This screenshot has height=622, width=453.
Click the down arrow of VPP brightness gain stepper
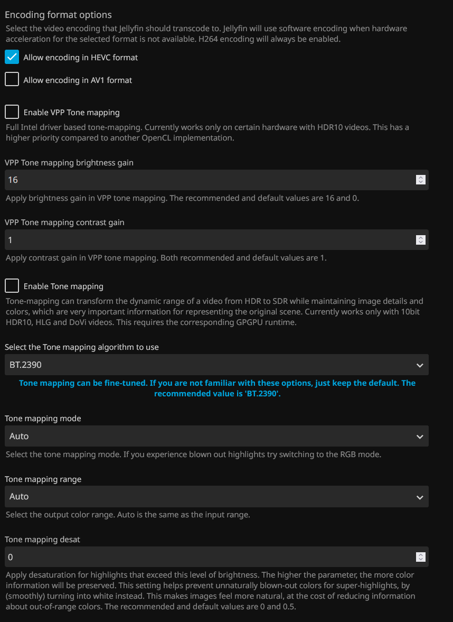pyautogui.click(x=420, y=182)
